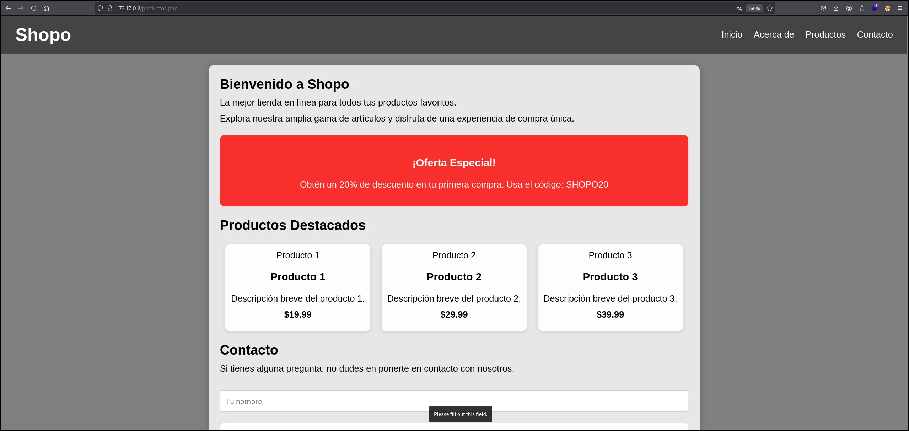Click the insecure connection padlock icon
Image resolution: width=909 pixels, height=431 pixels.
coord(110,8)
